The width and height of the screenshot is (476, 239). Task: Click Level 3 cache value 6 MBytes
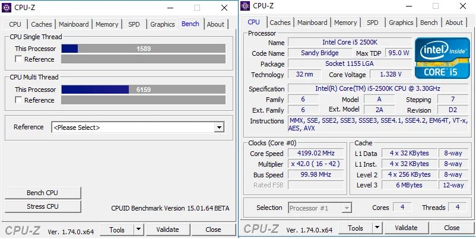(x=409, y=185)
